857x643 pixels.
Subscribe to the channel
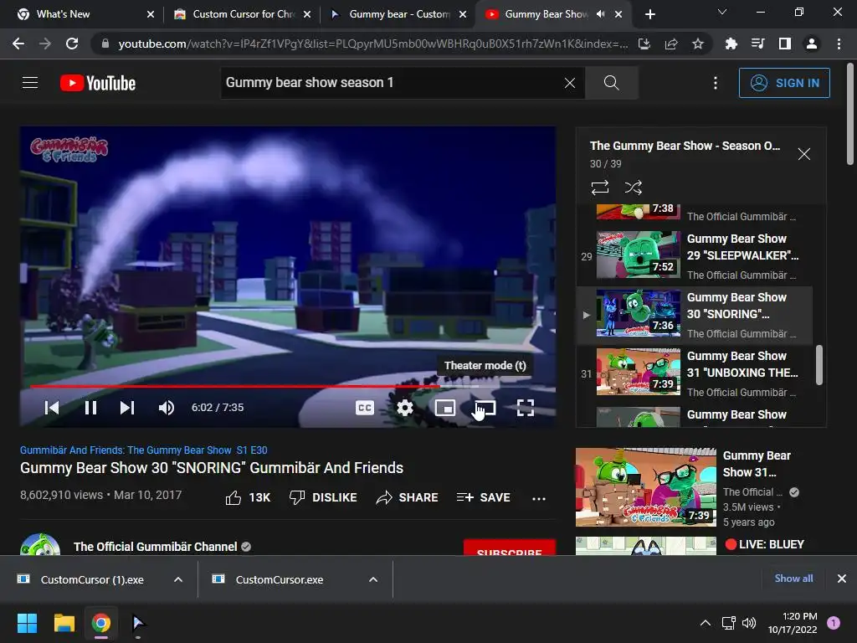tap(510, 548)
